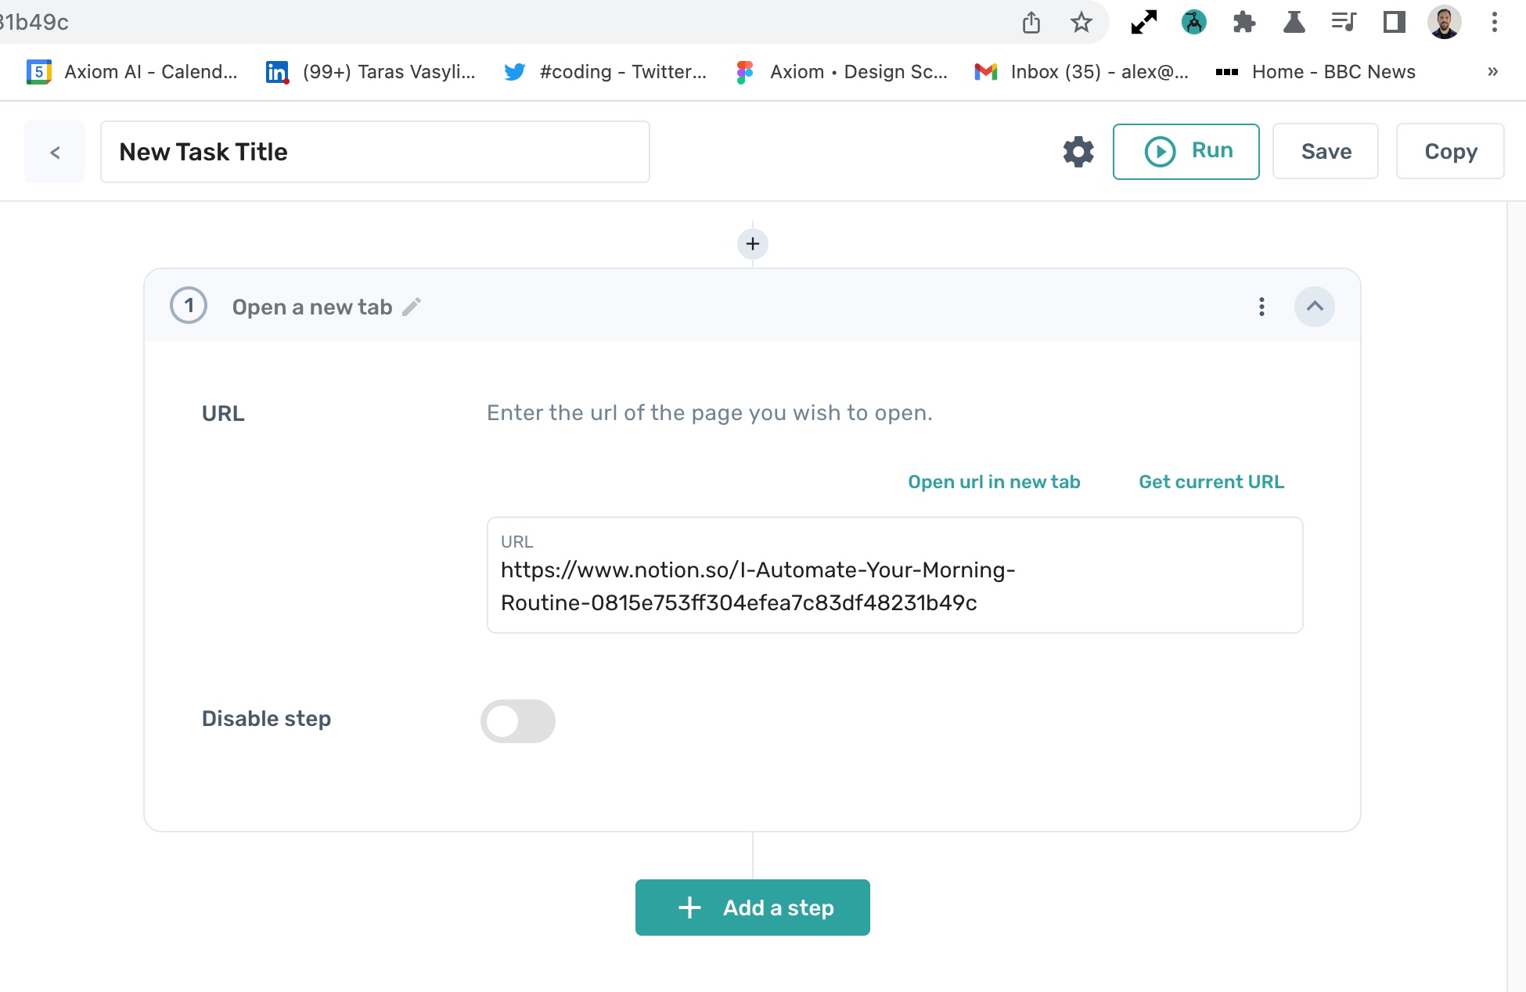This screenshot has width=1526, height=992.
Task: Toggle the Disable step switch
Action: pos(517,721)
